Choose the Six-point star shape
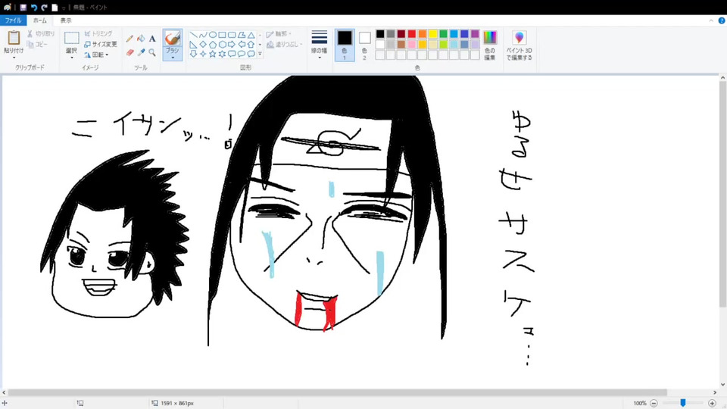Viewport: 727px width, 409px height. [222, 54]
